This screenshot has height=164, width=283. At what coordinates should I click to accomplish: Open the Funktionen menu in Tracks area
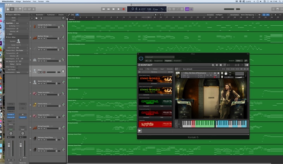tap(51, 15)
